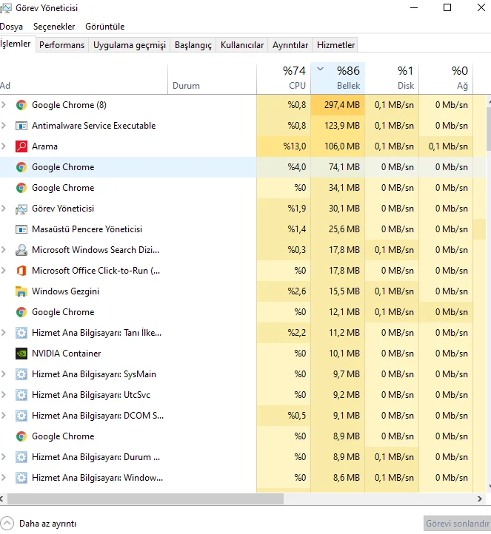Screen dimensions: 491x534
Task: Open the Başlangıç tab
Action: [193, 45]
